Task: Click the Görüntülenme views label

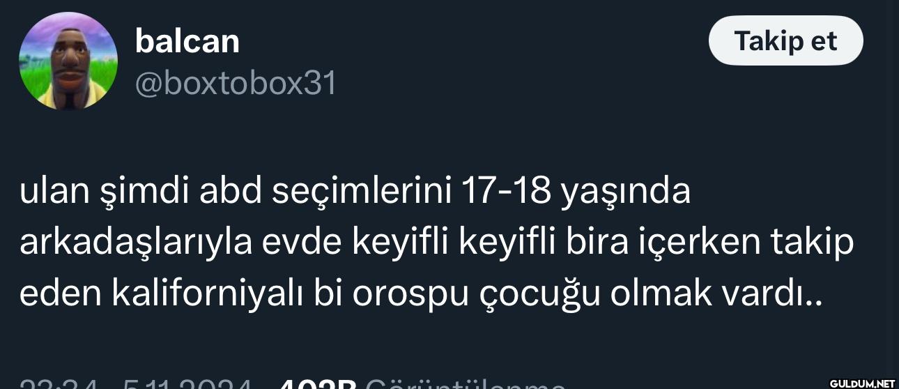Action: [464, 383]
